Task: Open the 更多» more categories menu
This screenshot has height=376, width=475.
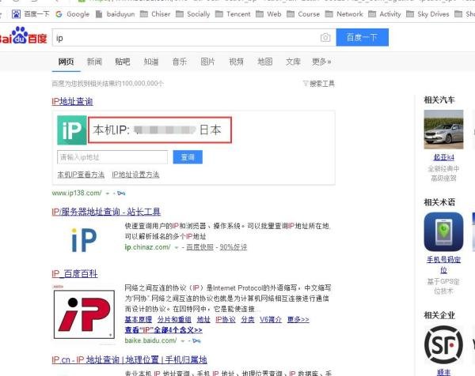Action: tap(321, 62)
